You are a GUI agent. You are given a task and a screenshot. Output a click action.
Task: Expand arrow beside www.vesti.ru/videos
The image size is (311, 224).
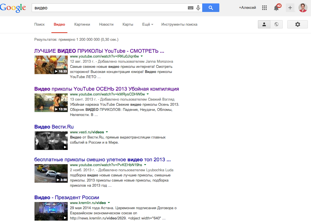point(107,132)
